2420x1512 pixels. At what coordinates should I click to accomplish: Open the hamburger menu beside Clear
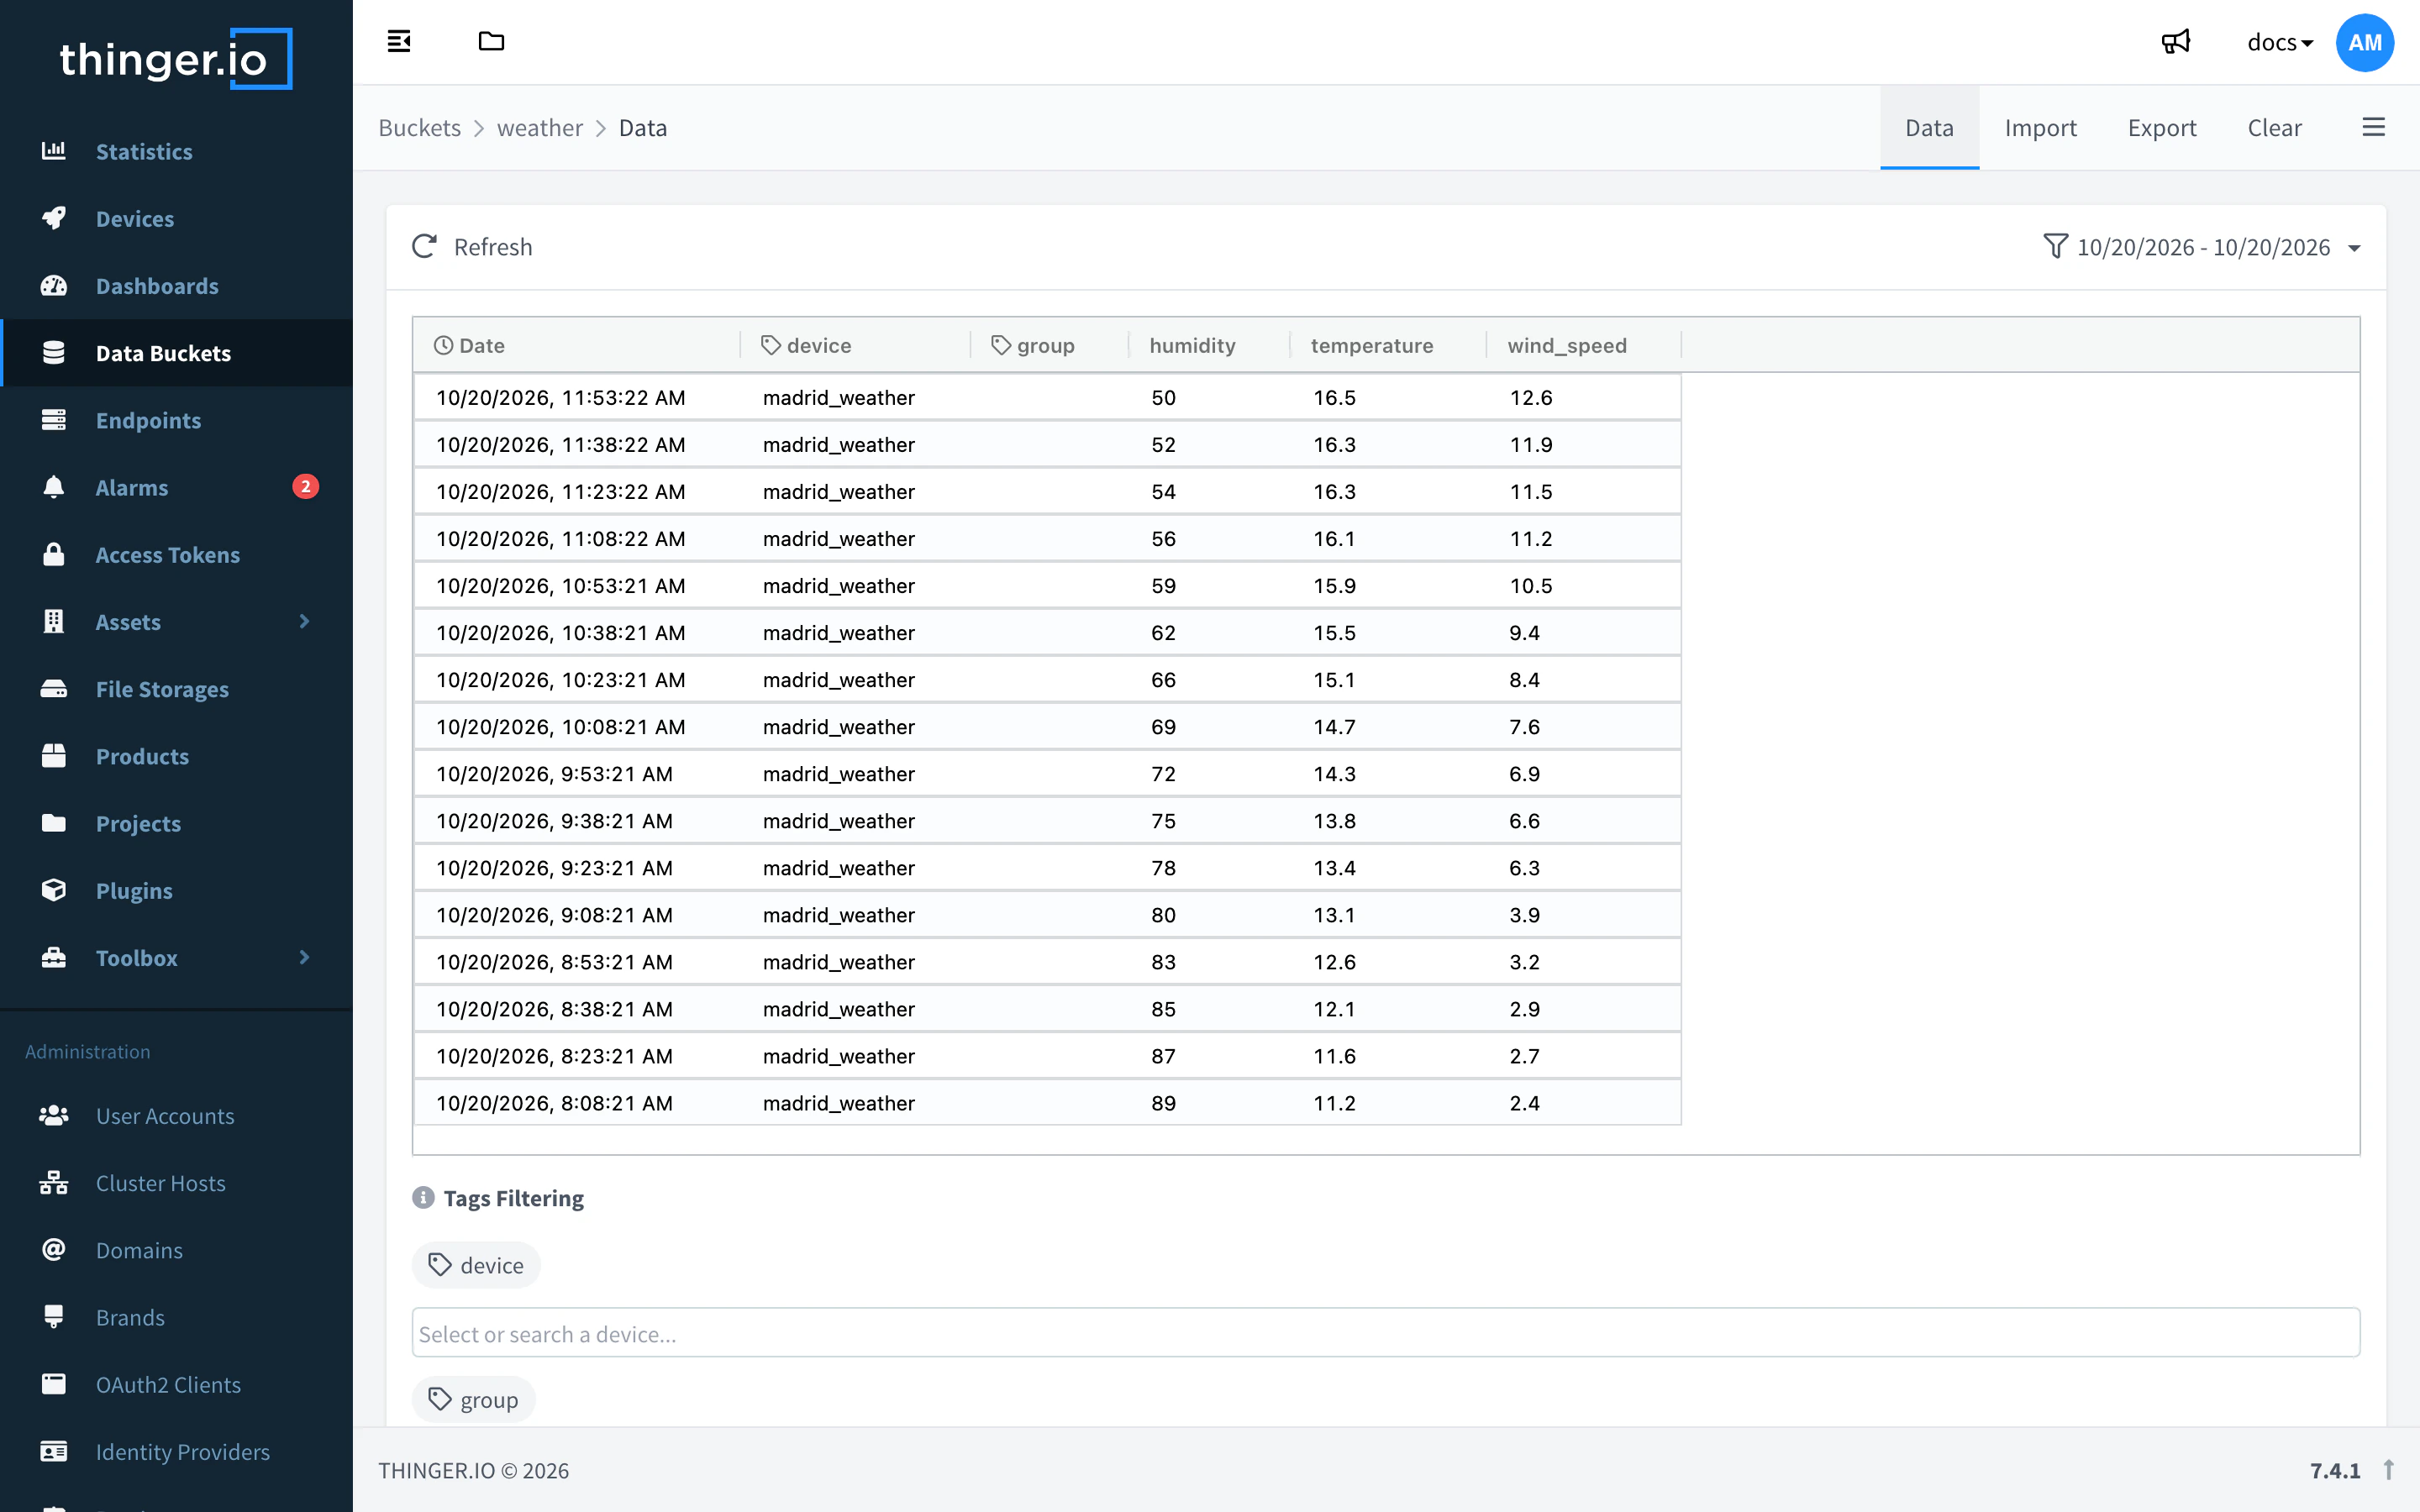click(2373, 127)
